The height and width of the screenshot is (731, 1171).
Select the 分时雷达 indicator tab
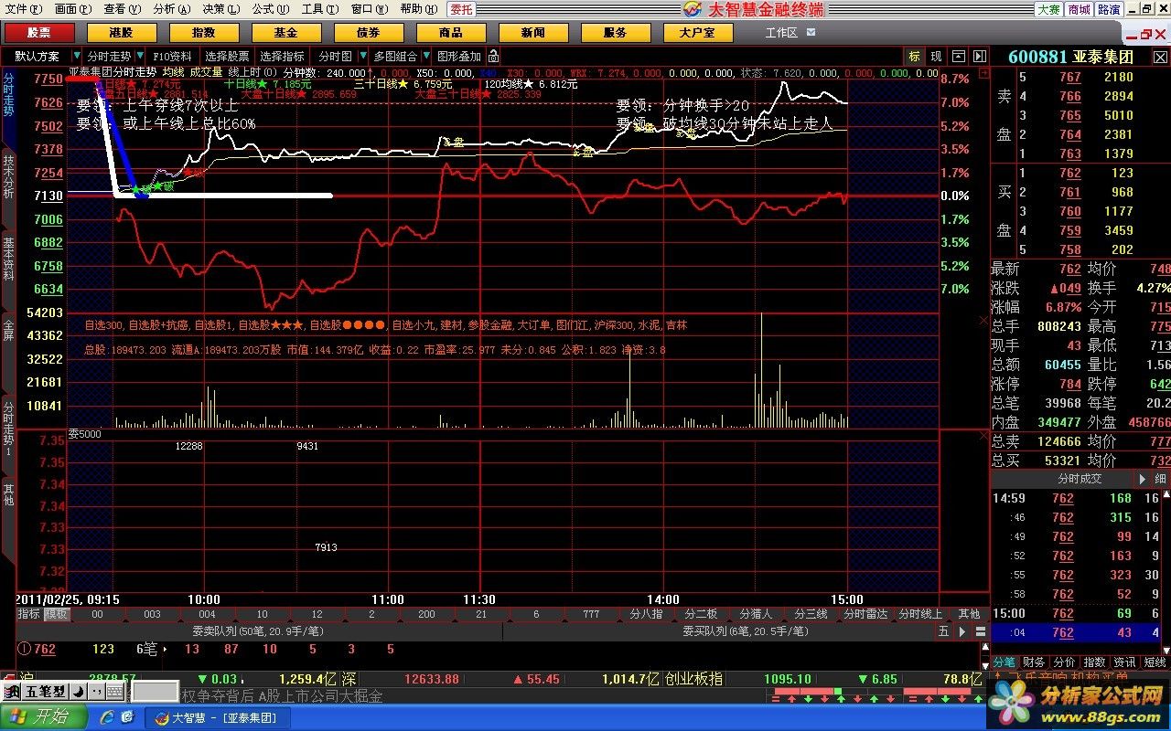865,614
